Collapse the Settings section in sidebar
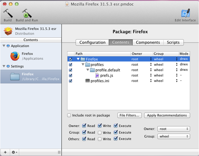This screenshot has width=199, height=156. coord(4,66)
